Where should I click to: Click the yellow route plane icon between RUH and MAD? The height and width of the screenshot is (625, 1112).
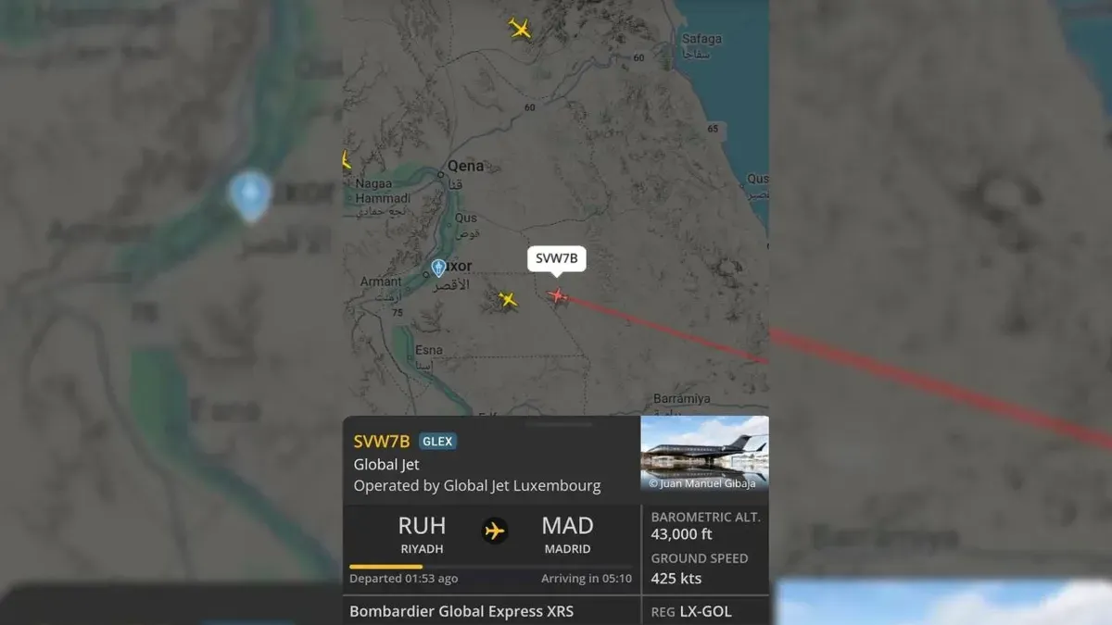[495, 531]
